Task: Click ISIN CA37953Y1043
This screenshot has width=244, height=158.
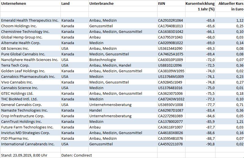Action: tap(170, 37)
